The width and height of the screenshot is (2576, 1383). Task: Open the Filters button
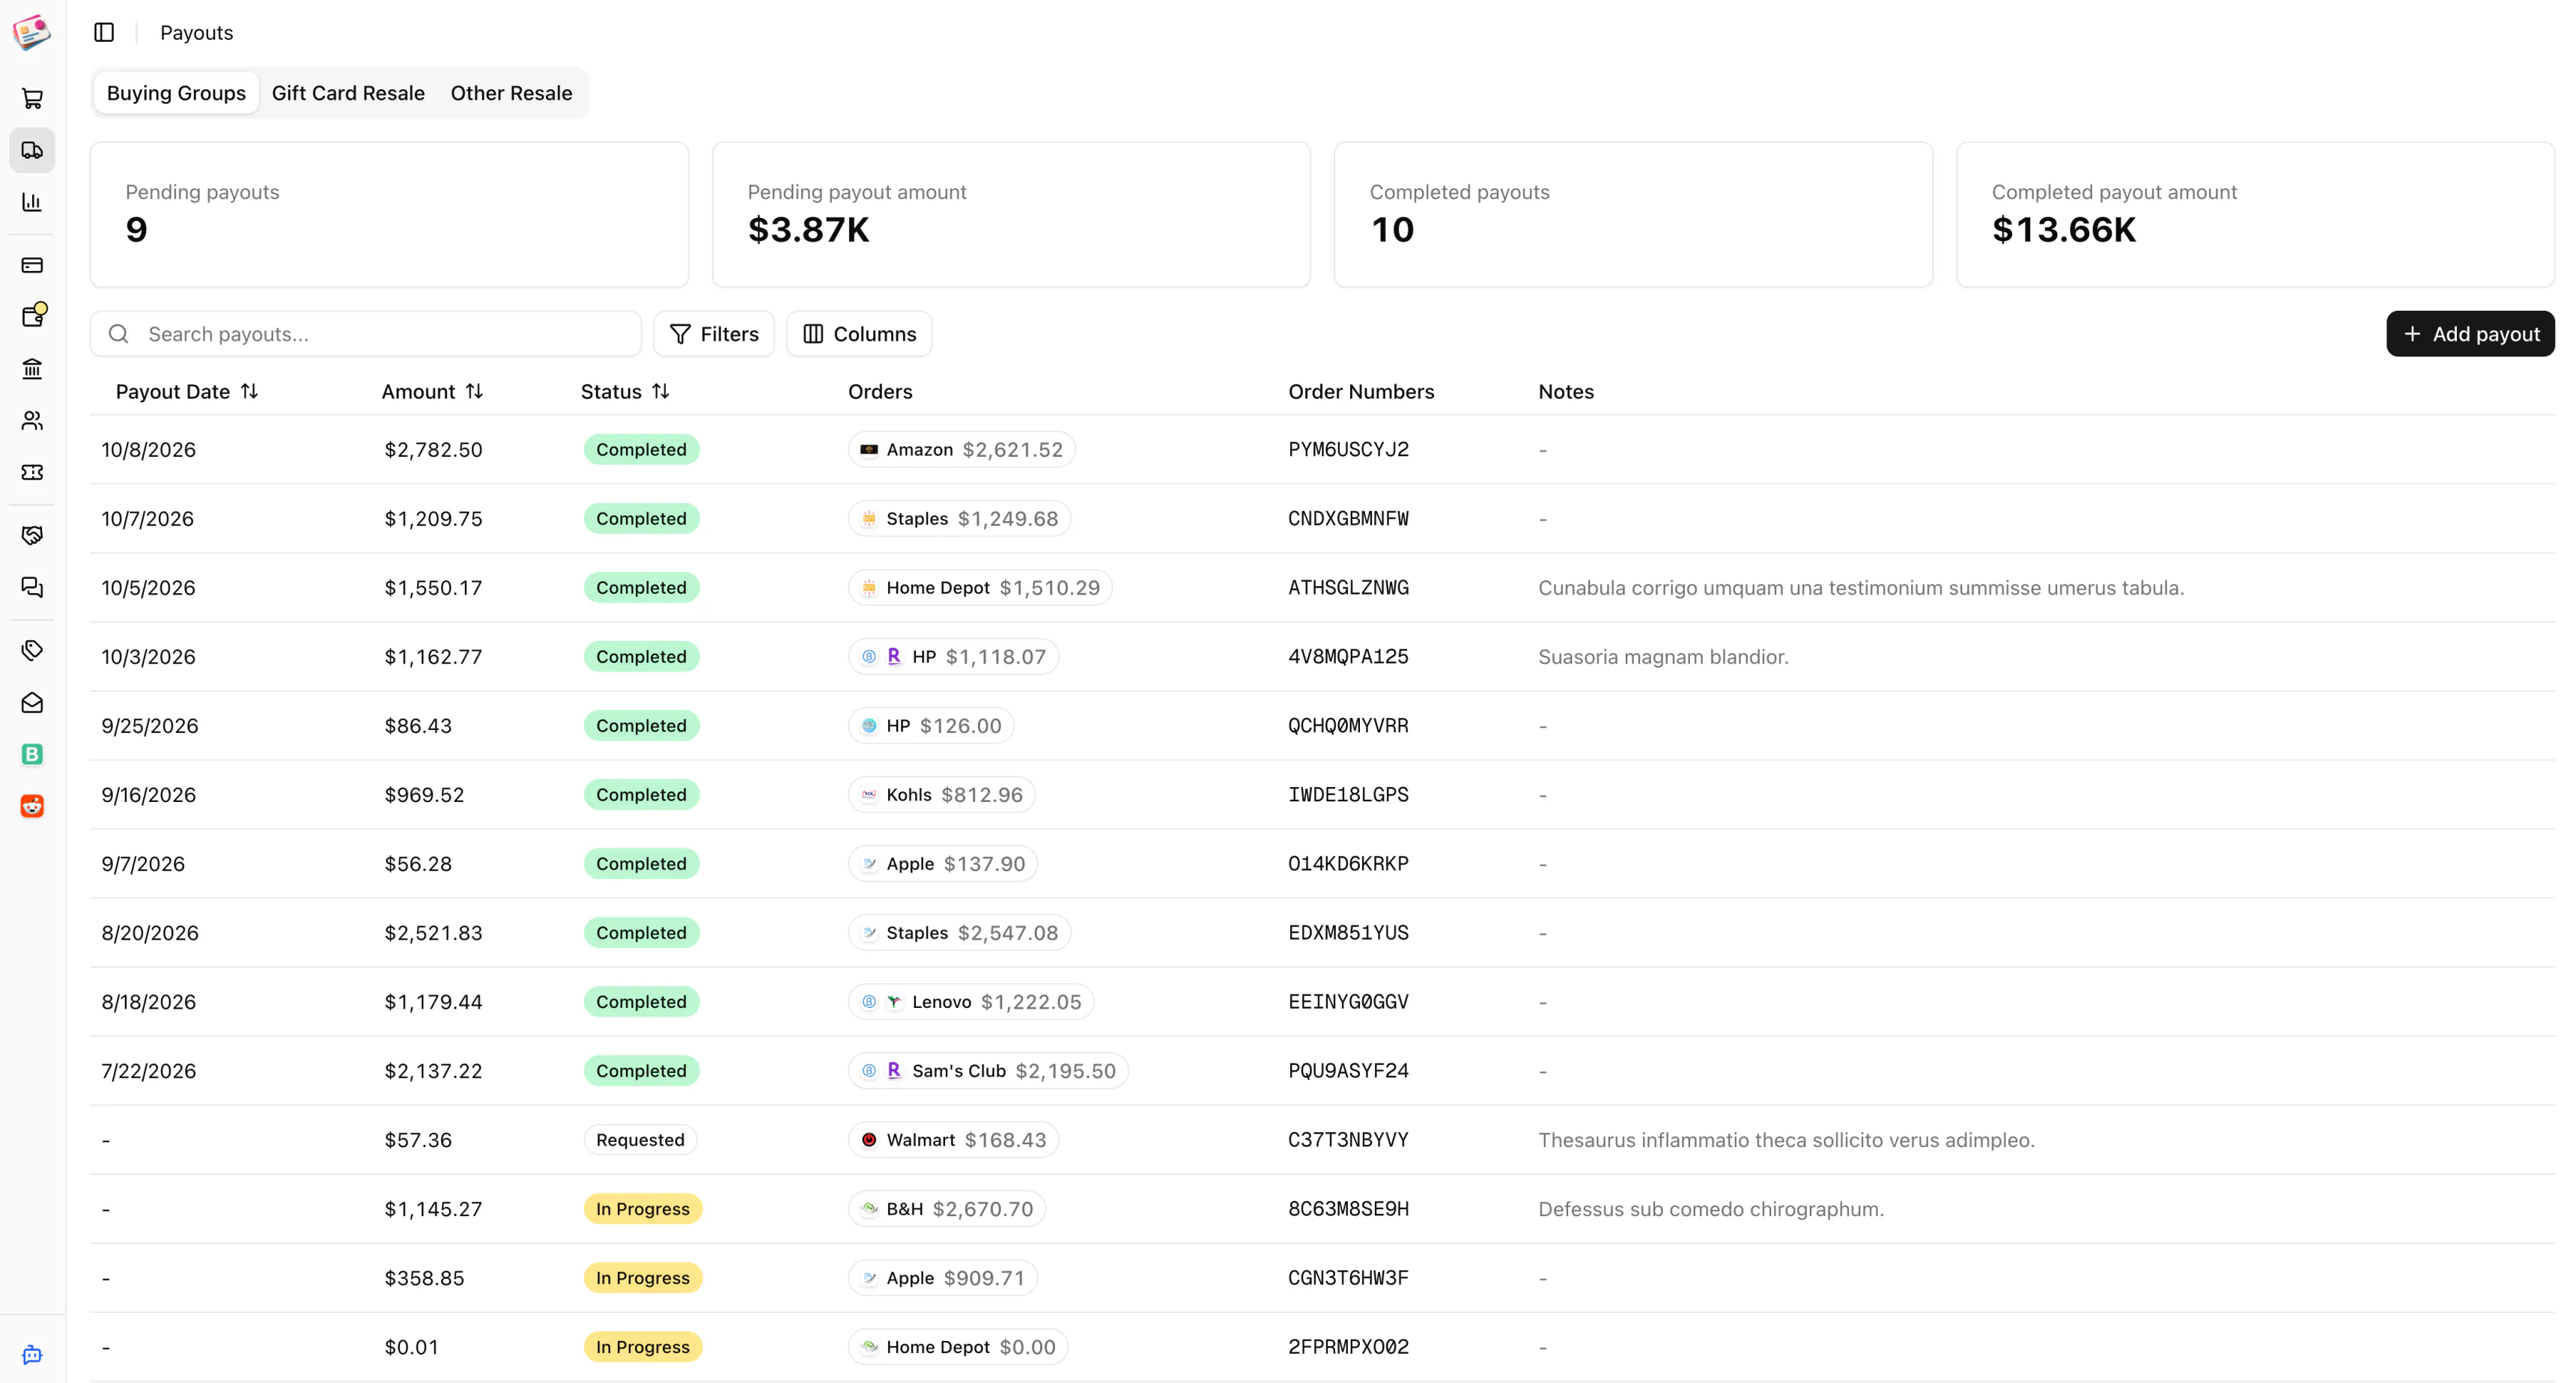(x=714, y=334)
